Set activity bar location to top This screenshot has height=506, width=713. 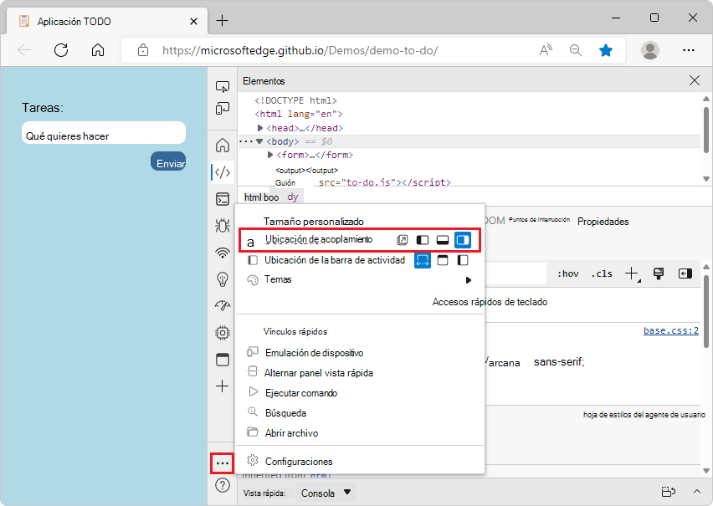443,260
